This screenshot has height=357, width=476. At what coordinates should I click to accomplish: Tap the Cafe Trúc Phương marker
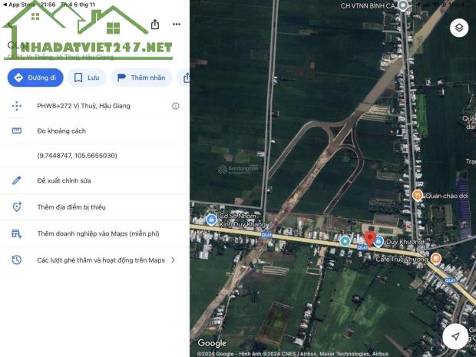[436, 259]
